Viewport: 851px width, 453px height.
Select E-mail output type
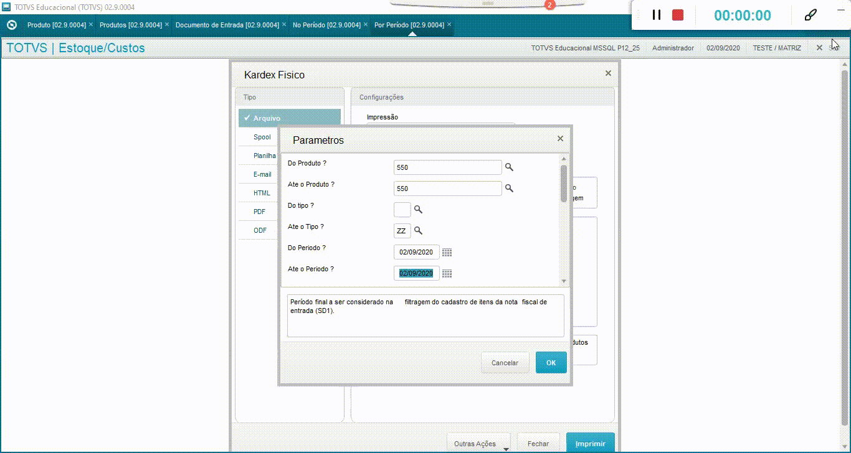[x=262, y=174]
